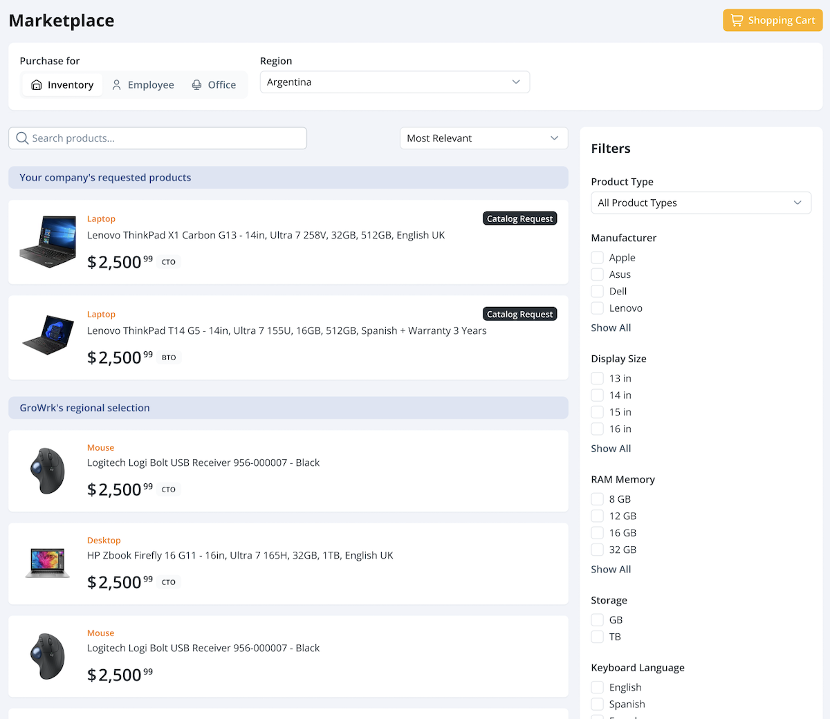This screenshot has height=719, width=830.
Task: Focus the Search products input field
Action: [x=166, y=138]
